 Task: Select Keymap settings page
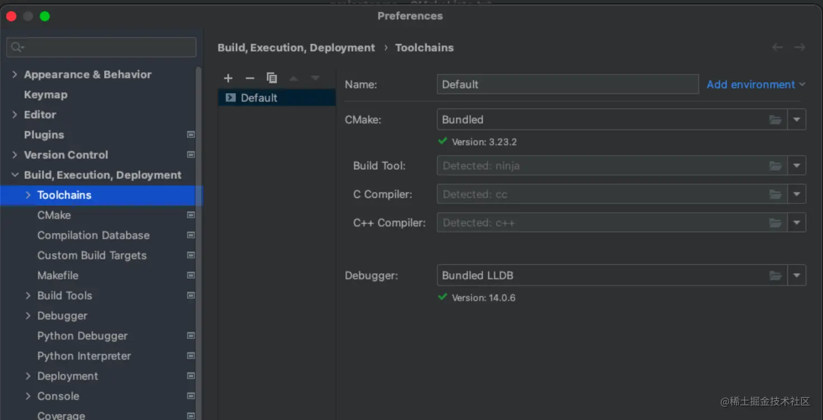pos(46,94)
